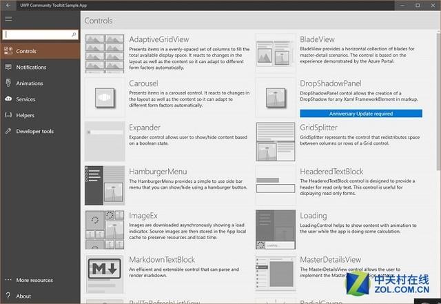Click the back arrow in title bar
This screenshot has height=304, width=441.
pos(7,5)
